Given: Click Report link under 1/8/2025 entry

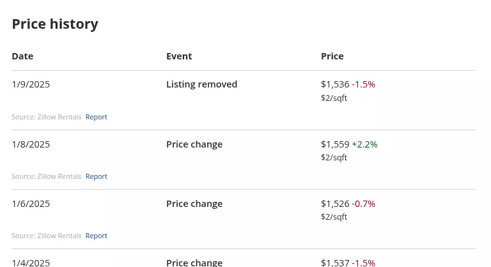Looking at the screenshot, I should point(96,176).
